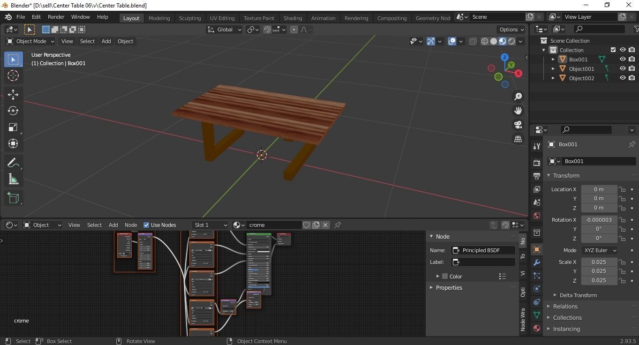The width and height of the screenshot is (639, 345).
Task: Open the Output properties tab icon
Action: click(537, 176)
